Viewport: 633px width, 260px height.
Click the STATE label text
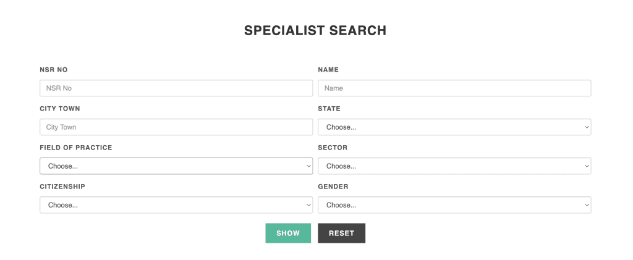pyautogui.click(x=329, y=109)
